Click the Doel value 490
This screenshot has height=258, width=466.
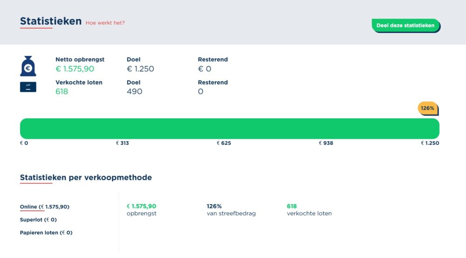[x=134, y=91]
